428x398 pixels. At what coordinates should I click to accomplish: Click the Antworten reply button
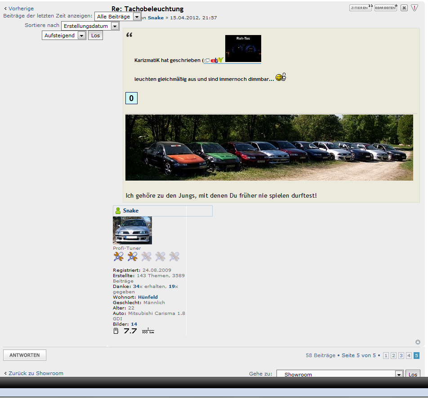point(25,355)
